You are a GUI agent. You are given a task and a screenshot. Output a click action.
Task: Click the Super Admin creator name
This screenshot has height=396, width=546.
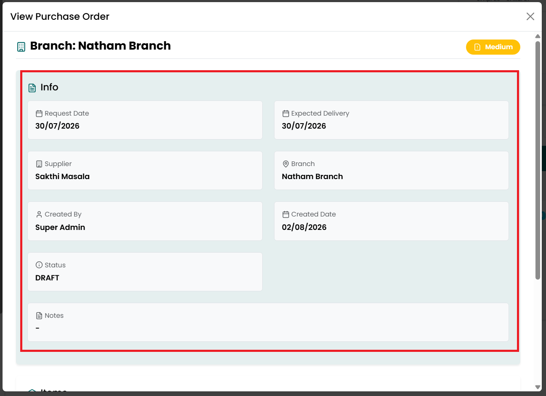[x=60, y=227]
